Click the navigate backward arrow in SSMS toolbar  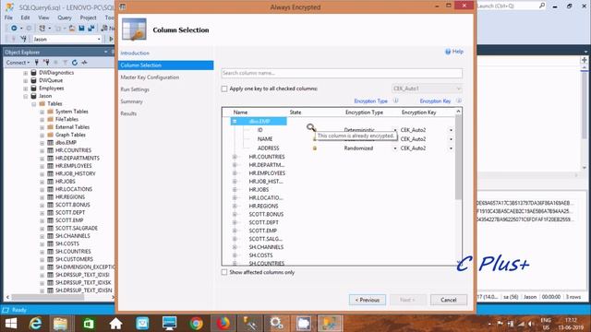pyautogui.click(x=14, y=29)
